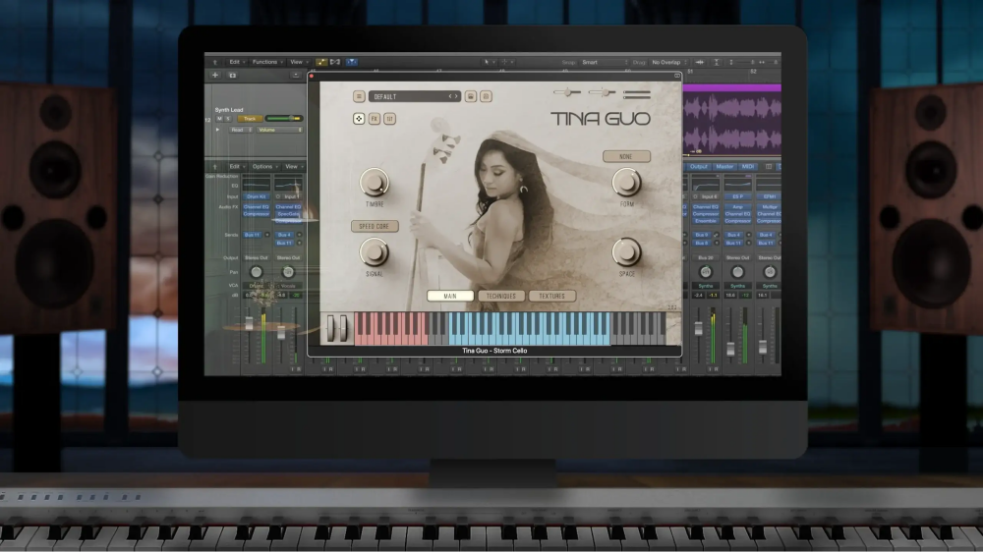
Task: Switch mixer to Master filter
Action: tap(724, 167)
